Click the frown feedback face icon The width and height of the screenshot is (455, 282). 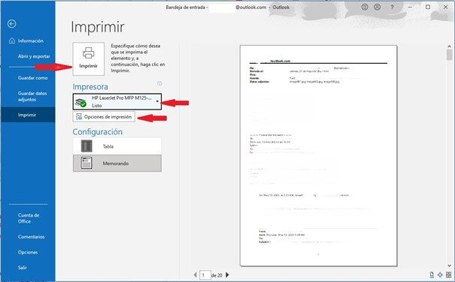[378, 7]
